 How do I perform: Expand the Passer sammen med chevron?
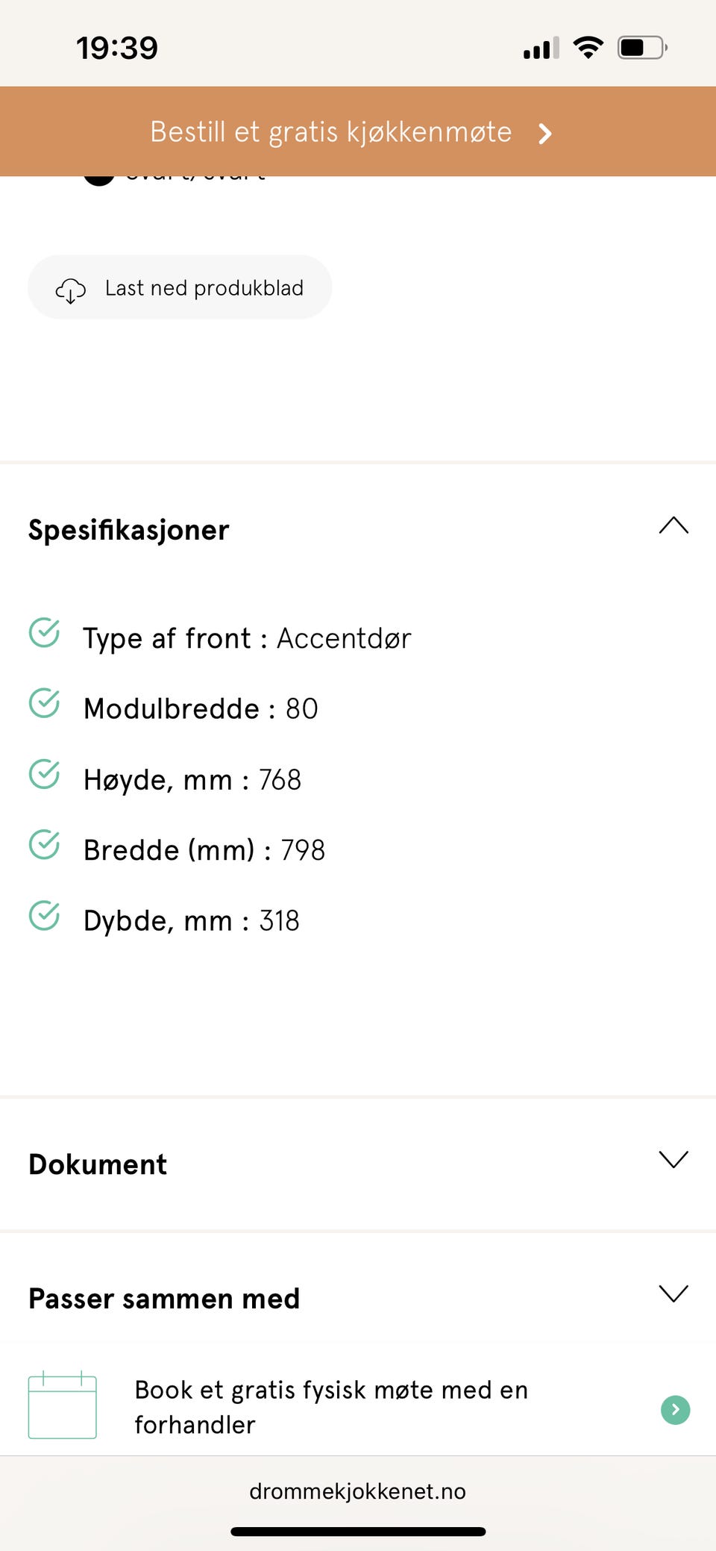[673, 1293]
